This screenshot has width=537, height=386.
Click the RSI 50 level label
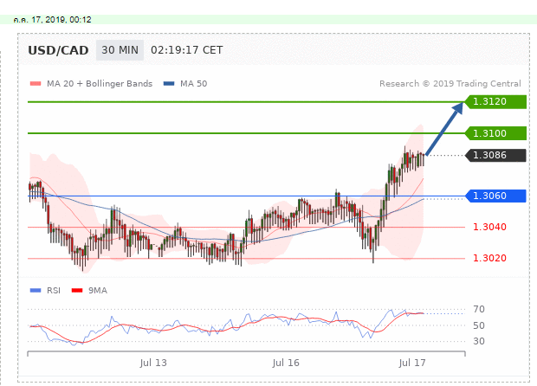[479, 325]
